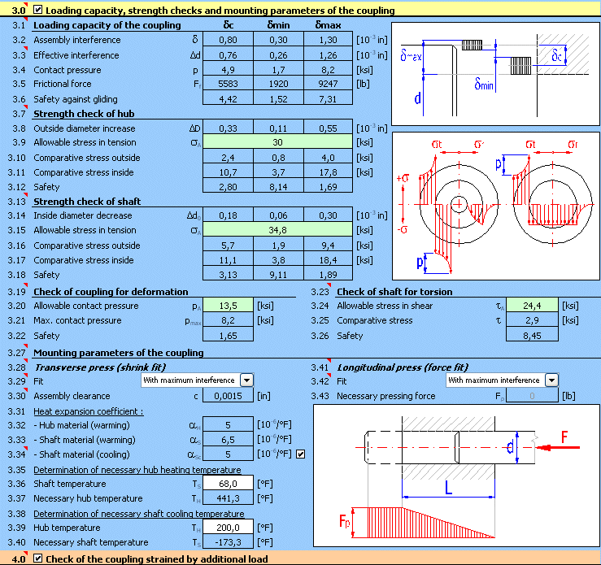The width and height of the screenshot is (601, 565).
Task: Click 'Determination of necessary hub heating temperature' label
Action: click(x=137, y=470)
